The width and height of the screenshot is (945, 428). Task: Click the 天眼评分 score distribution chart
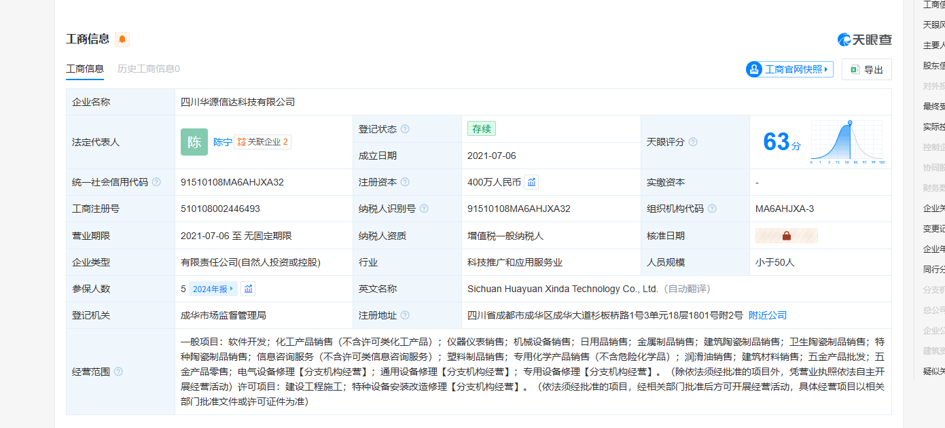point(846,142)
